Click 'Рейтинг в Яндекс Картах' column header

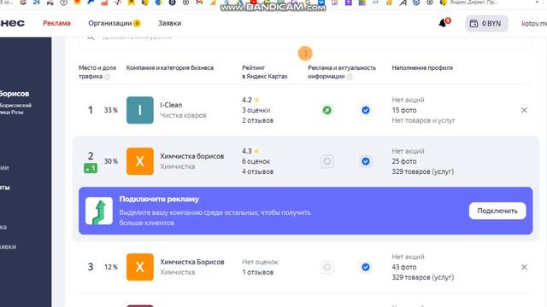(265, 72)
